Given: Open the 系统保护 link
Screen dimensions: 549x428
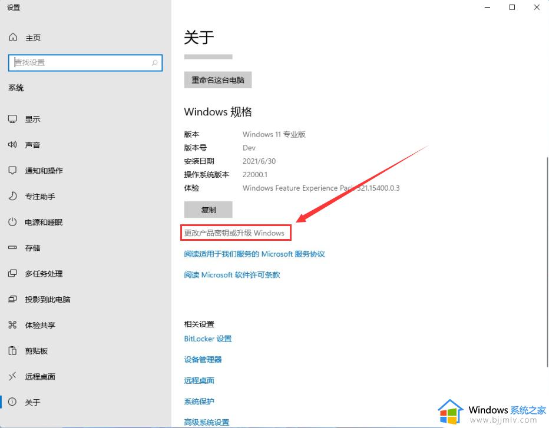Looking at the screenshot, I should tap(199, 402).
